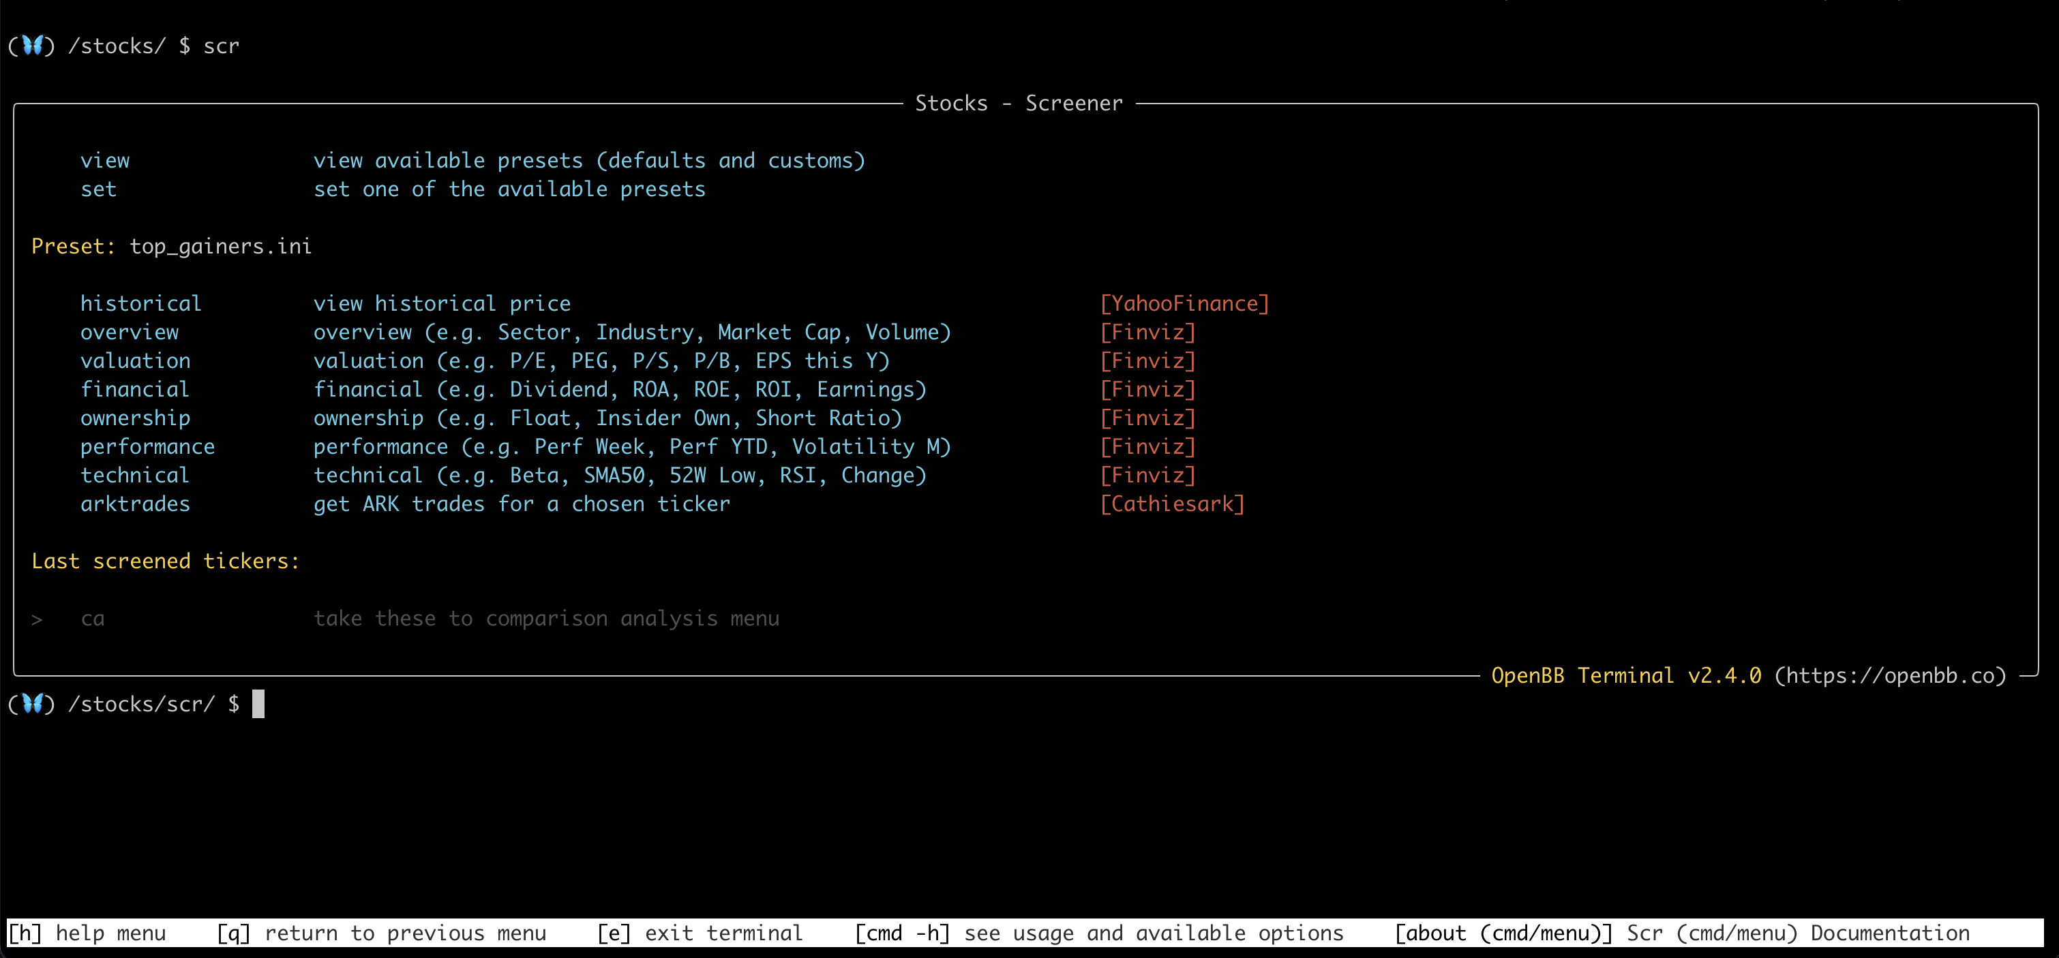This screenshot has width=2059, height=958.
Task: Click the [Finviz] tag beside overview
Action: [1148, 333]
